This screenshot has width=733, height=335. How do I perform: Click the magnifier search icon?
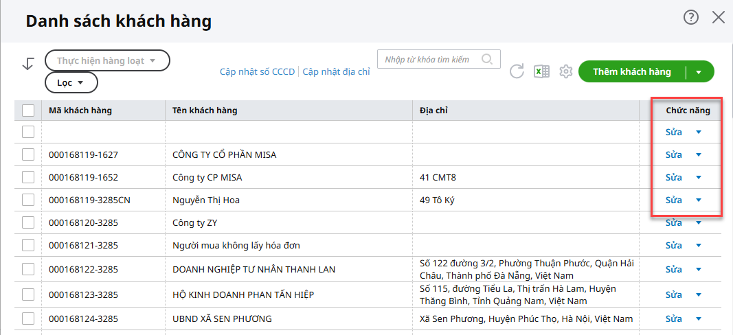487,59
